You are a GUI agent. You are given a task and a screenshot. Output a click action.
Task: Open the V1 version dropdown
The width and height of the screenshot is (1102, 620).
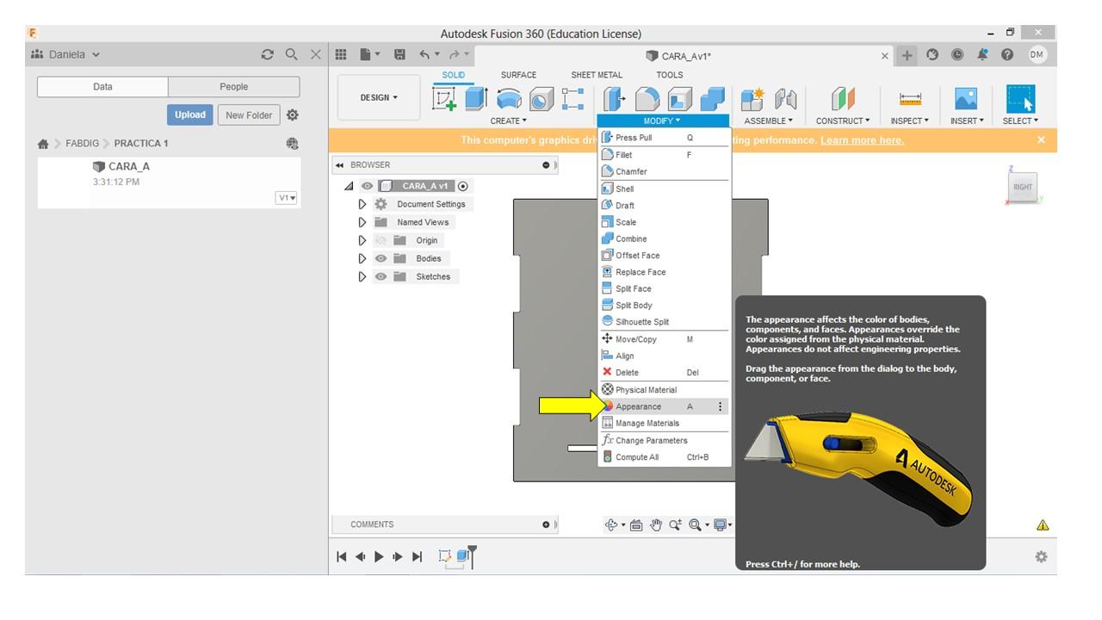pyautogui.click(x=287, y=198)
